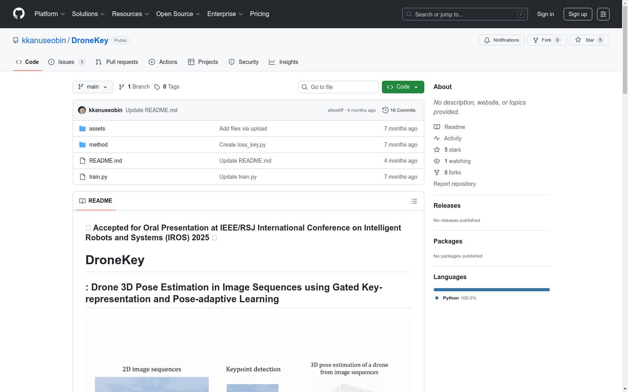Open the Insights tab
This screenshot has width=628, height=392.
pyautogui.click(x=284, y=62)
